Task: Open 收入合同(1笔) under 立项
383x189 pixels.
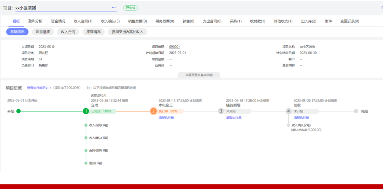Action: pos(99,125)
